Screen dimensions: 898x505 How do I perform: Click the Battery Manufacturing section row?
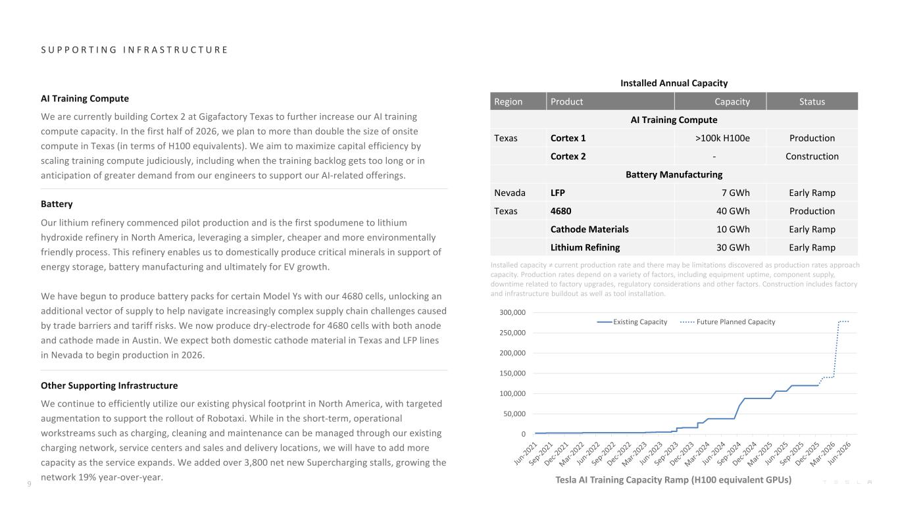674,174
